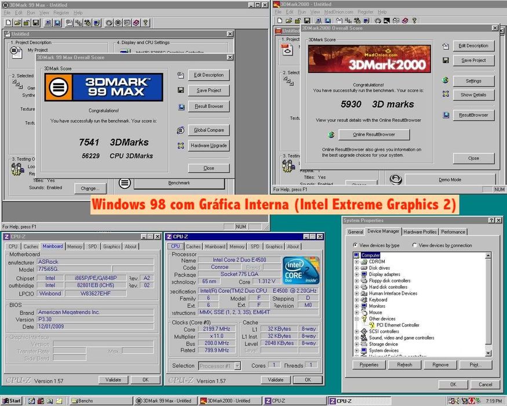Click Benchs folder taskbar button

(x=101, y=401)
